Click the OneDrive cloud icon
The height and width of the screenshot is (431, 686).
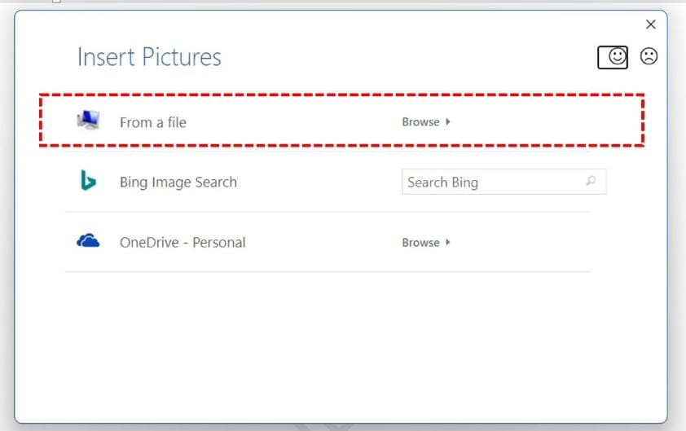click(88, 241)
